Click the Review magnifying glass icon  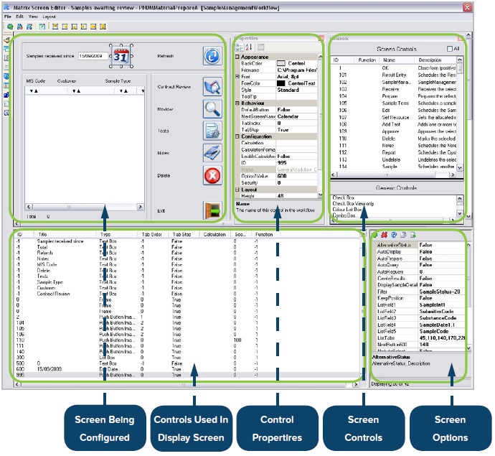[x=212, y=109]
